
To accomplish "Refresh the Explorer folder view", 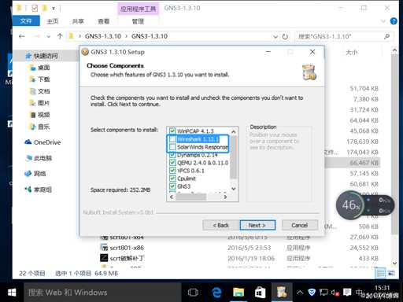I will (285, 37).
